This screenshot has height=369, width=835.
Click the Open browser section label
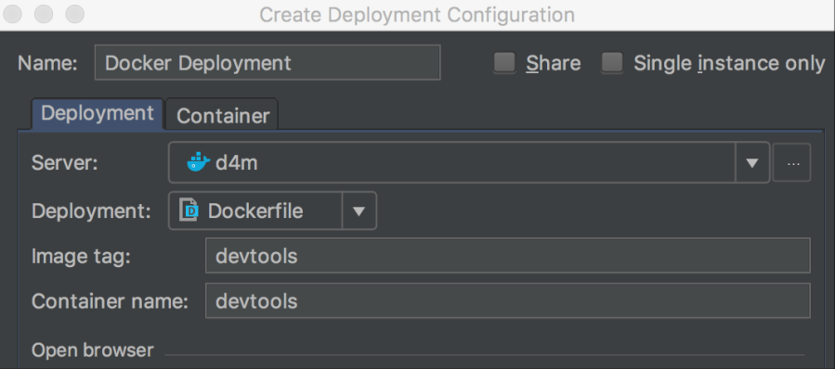click(93, 350)
